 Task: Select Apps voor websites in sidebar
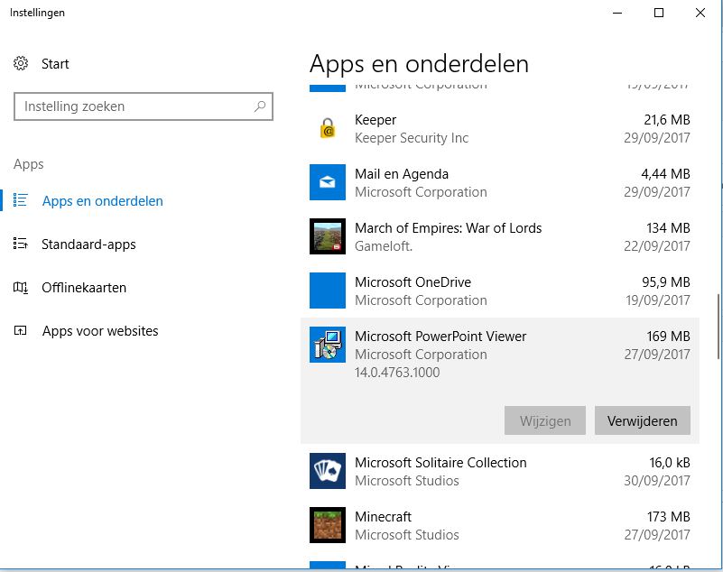click(99, 331)
